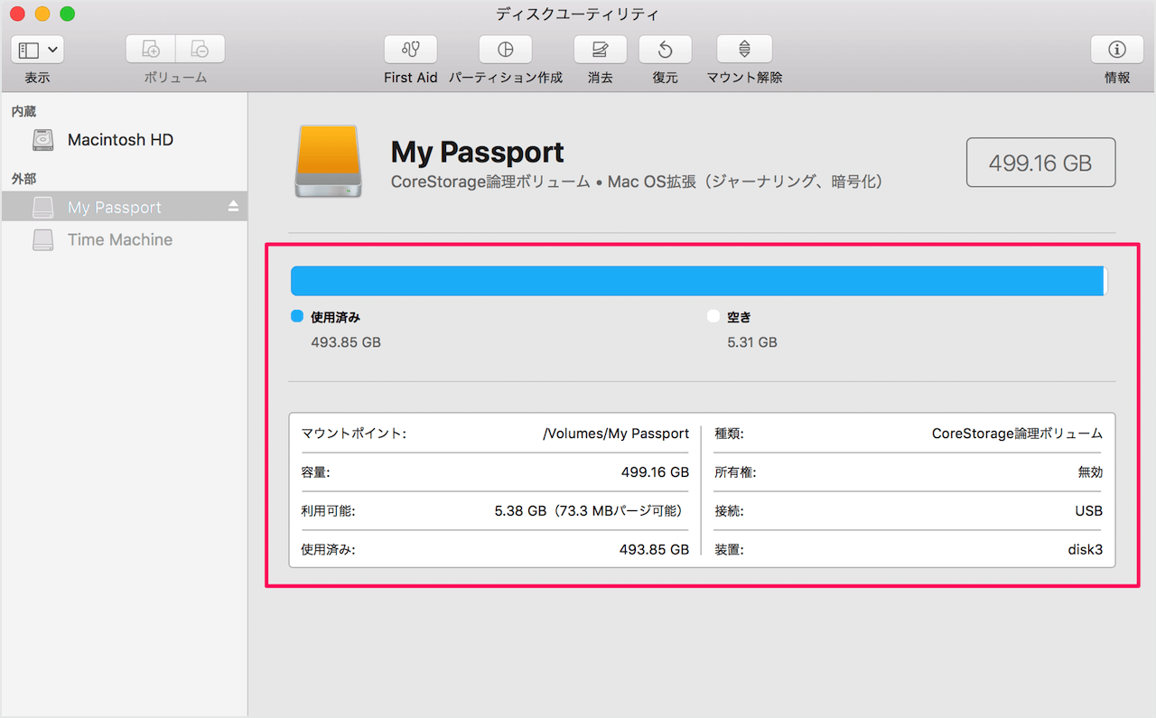Click the 装置 value disk3
The image size is (1156, 718).
click(x=1086, y=549)
